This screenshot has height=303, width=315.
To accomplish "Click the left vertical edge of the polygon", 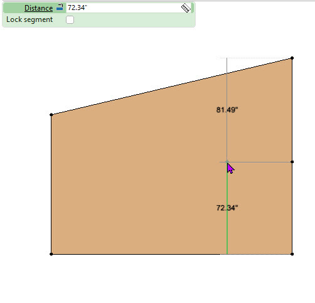I will tap(51, 184).
